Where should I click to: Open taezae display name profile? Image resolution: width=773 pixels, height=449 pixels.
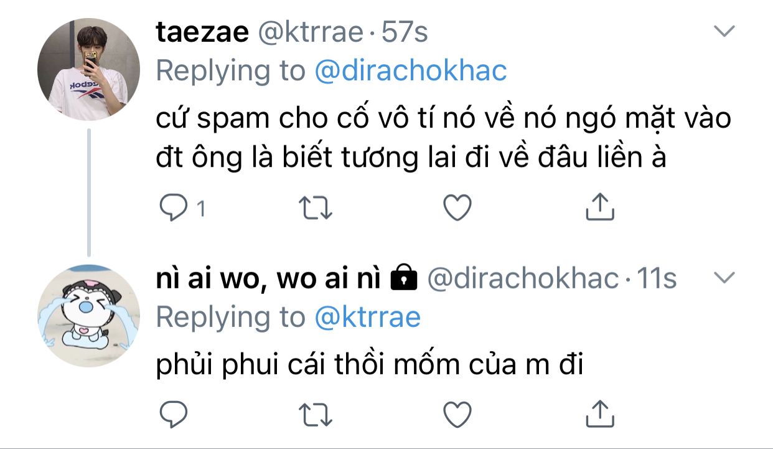point(202,32)
